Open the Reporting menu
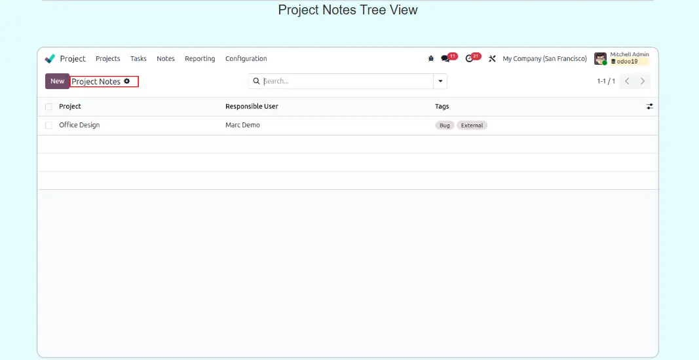The image size is (699, 360). pos(200,59)
